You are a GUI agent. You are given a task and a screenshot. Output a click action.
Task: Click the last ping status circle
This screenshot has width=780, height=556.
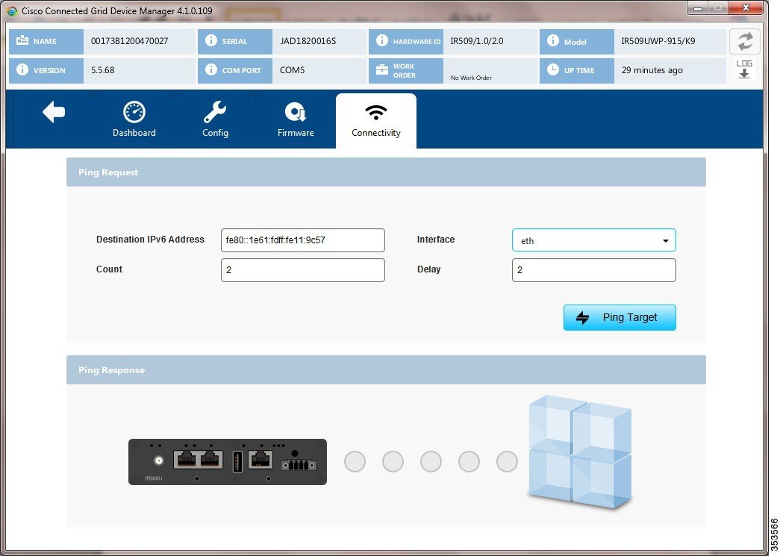click(x=507, y=461)
